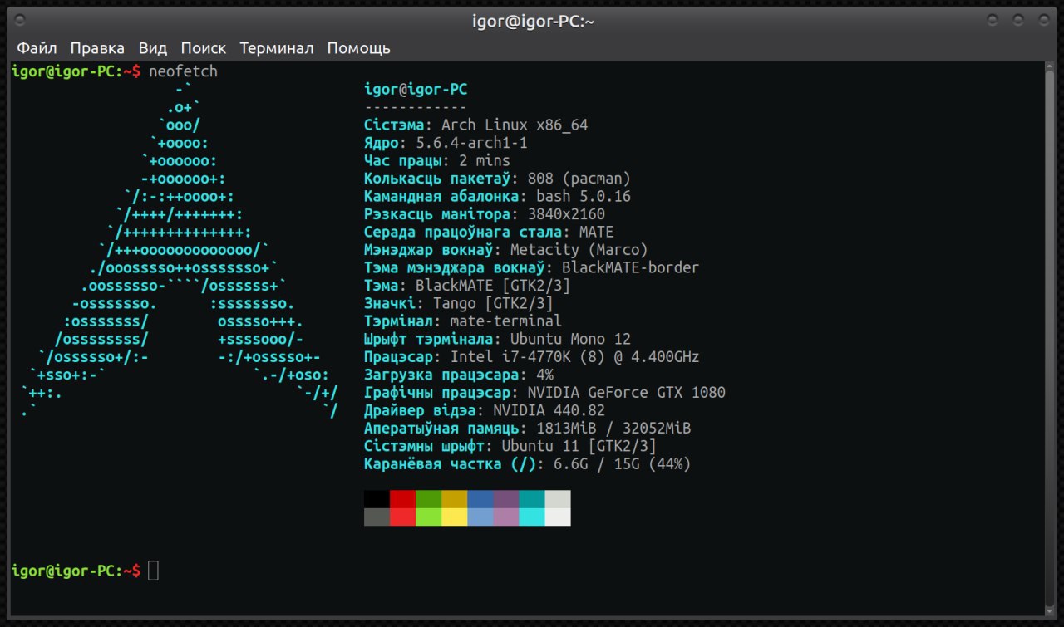Open the Вид menu
The width and height of the screenshot is (1064, 627).
pyautogui.click(x=153, y=48)
